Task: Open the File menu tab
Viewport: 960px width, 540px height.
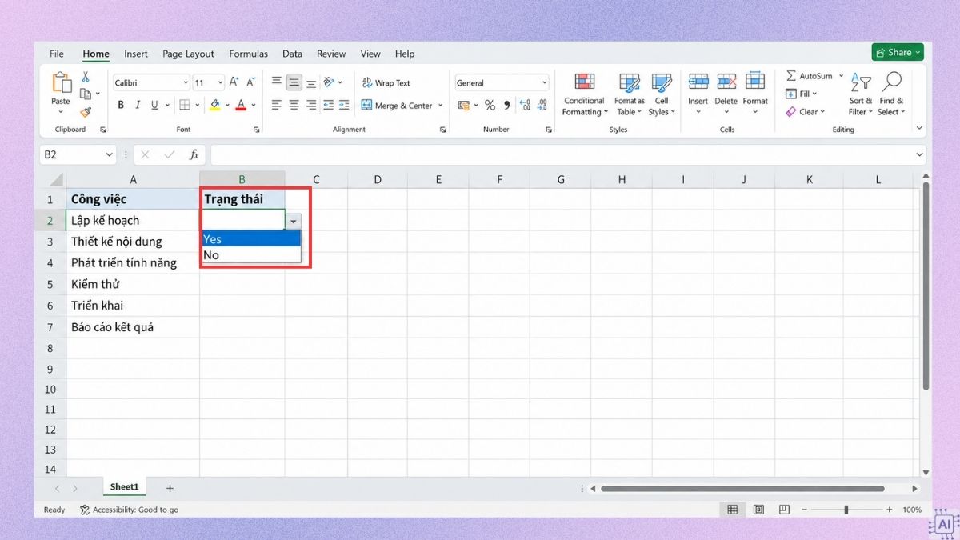Action: [x=57, y=54]
